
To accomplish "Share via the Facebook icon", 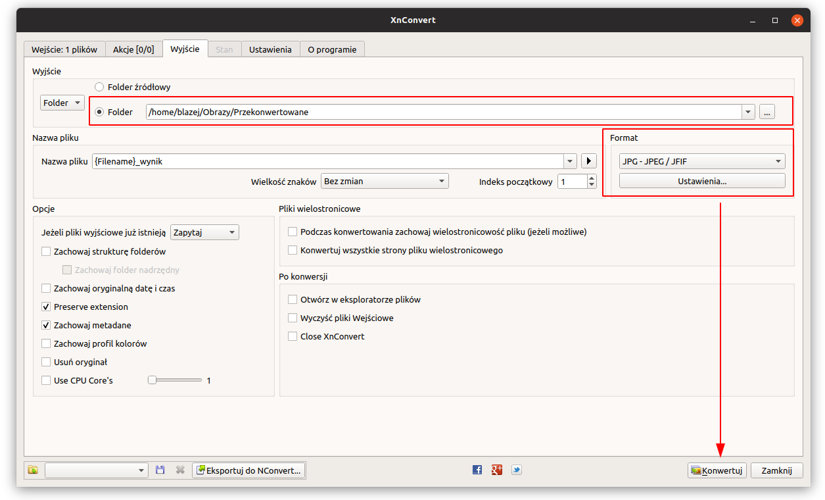I will [477, 470].
